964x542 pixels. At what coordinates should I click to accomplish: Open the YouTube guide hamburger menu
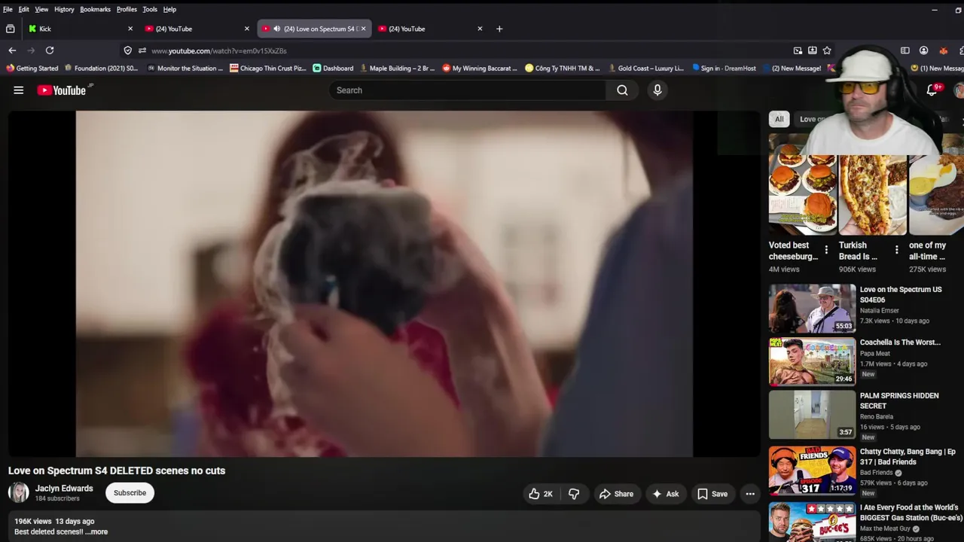coord(19,90)
